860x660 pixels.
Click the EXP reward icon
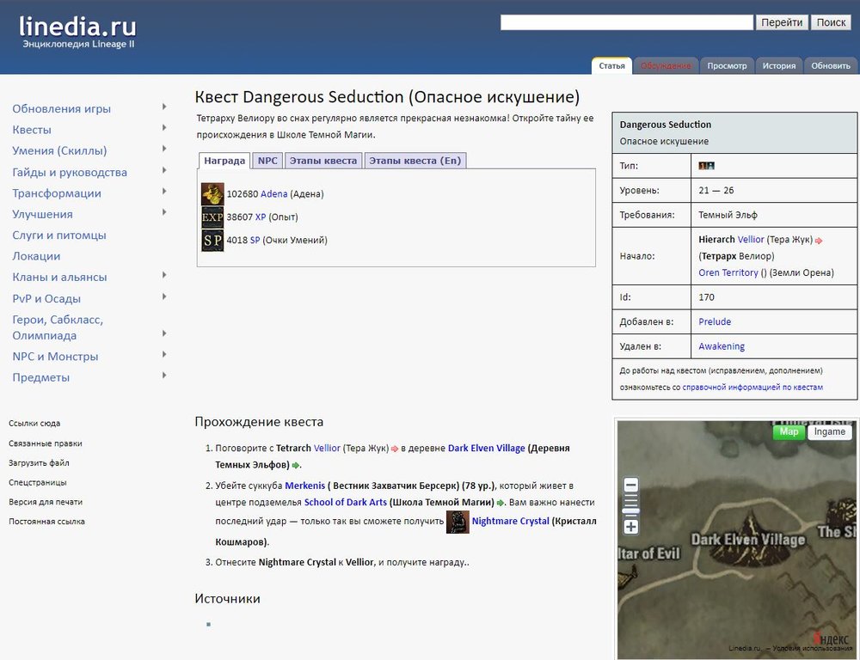tap(212, 217)
